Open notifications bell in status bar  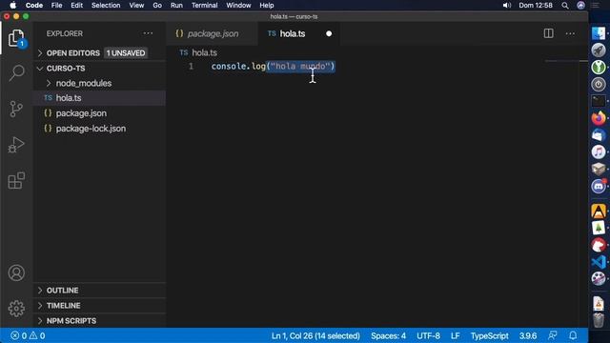coord(573,335)
